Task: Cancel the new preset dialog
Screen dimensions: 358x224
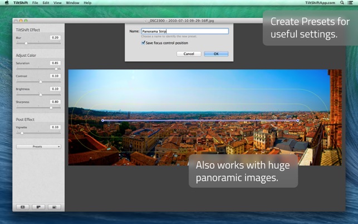Action: click(189, 54)
